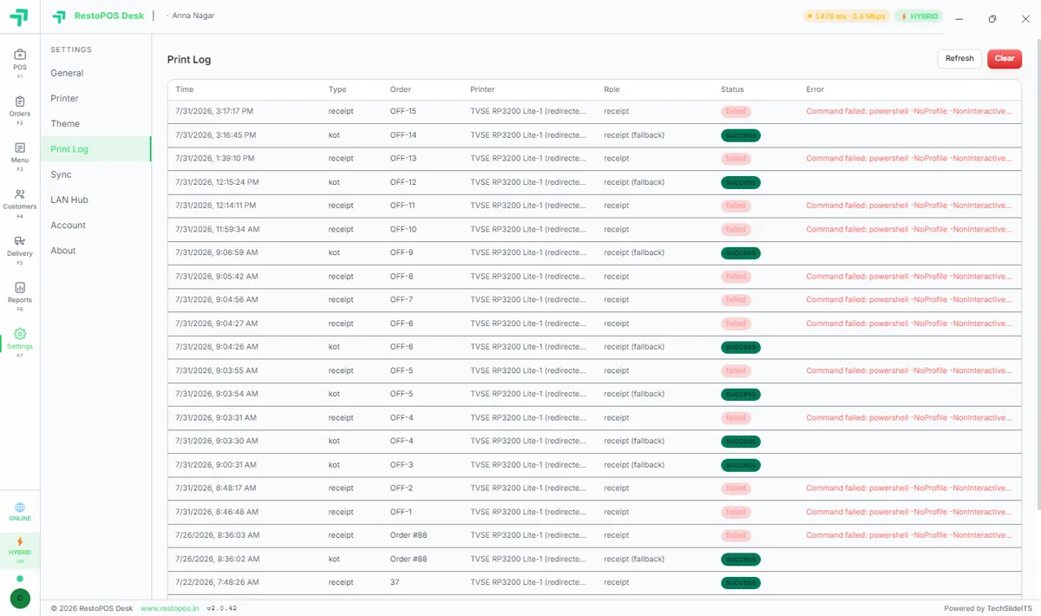1041x616 pixels.
Task: Restore down the application window
Action: (992, 18)
